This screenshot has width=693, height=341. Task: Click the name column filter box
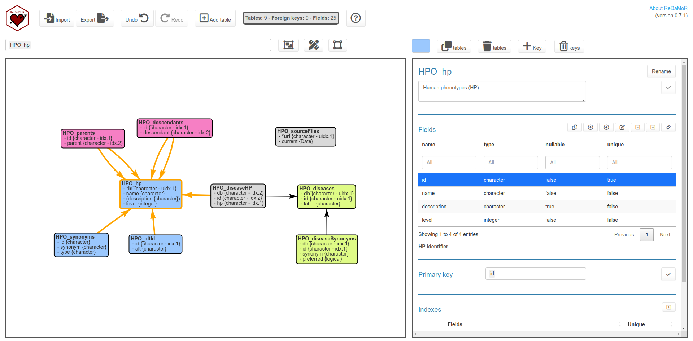coord(449,163)
